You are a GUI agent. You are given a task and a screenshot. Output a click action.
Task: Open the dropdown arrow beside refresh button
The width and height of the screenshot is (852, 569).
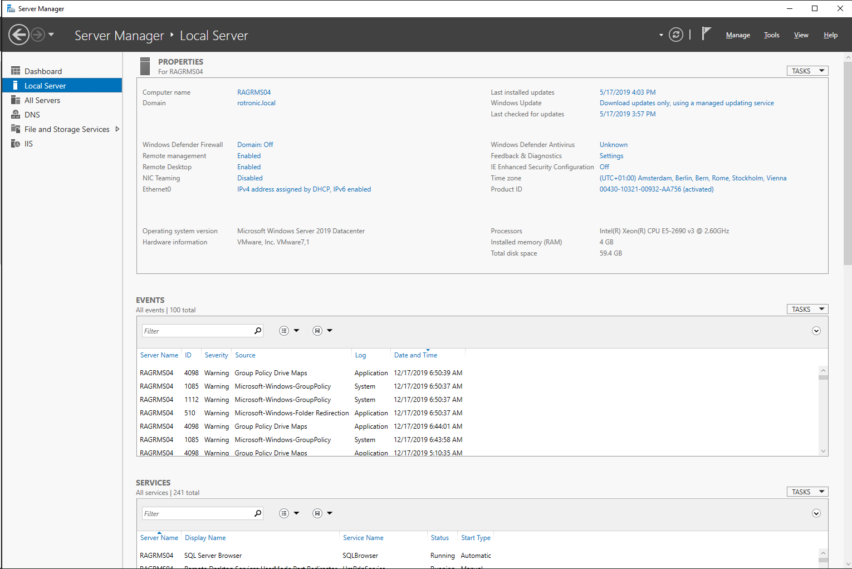click(x=661, y=35)
